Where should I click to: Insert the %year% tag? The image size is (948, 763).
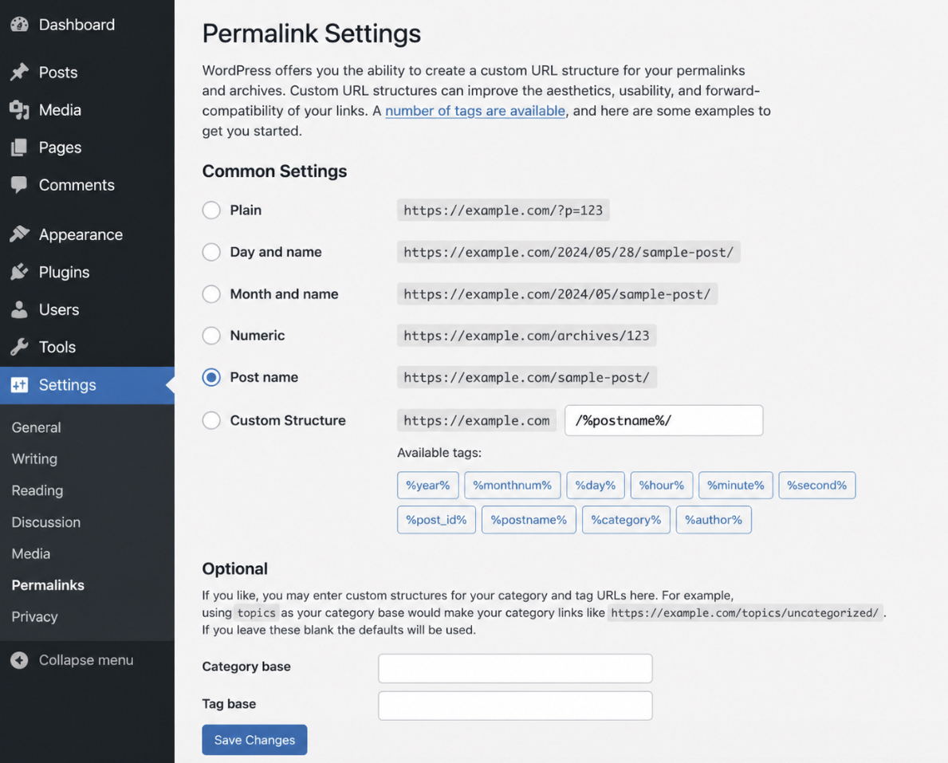pyautogui.click(x=428, y=486)
